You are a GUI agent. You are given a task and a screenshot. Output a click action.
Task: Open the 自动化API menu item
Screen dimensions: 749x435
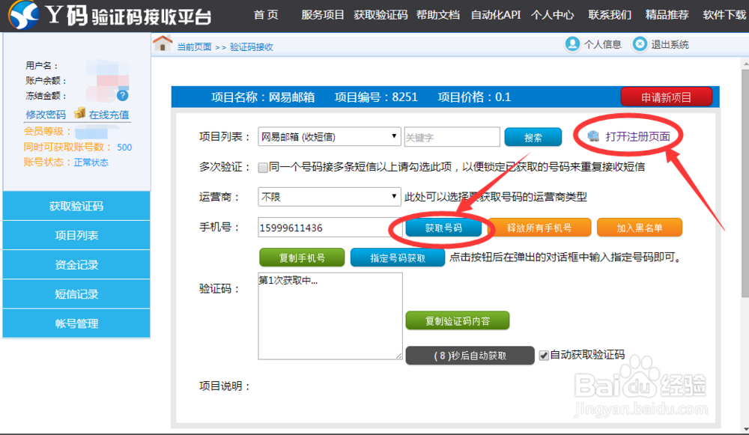coord(494,13)
